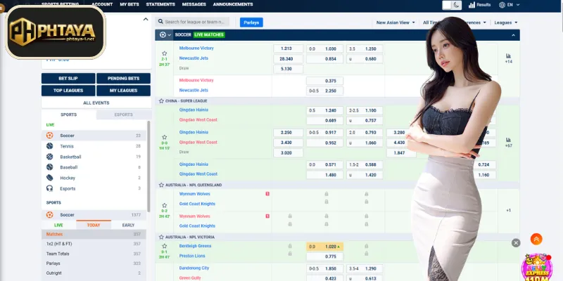This screenshot has width=563, height=281.
Task: Select 1x2 (HT & FT) market
Action: (94, 244)
